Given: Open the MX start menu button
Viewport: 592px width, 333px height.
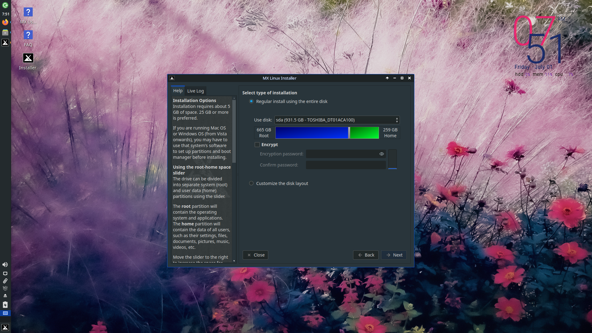Looking at the screenshot, I should click(x=5, y=327).
